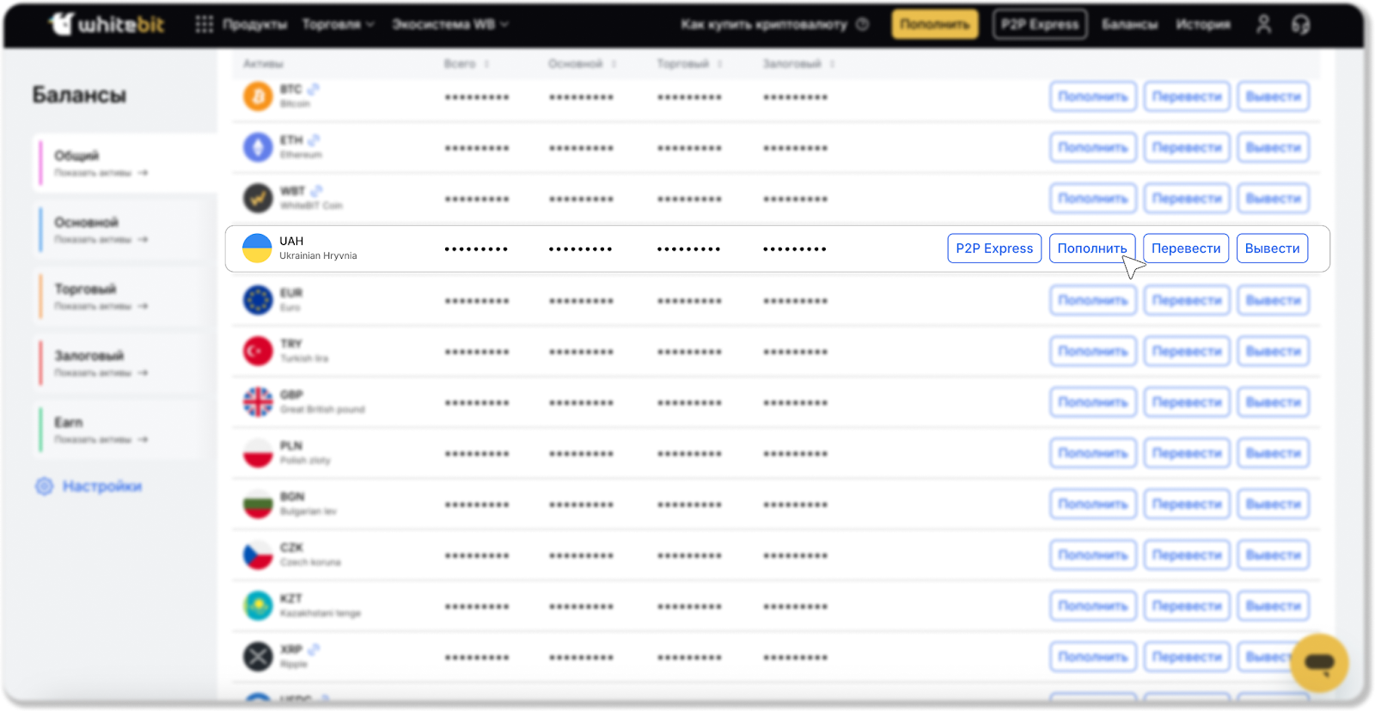1375x711 pixels.
Task: Click Пополнить in the UAH row
Action: [x=1091, y=248]
